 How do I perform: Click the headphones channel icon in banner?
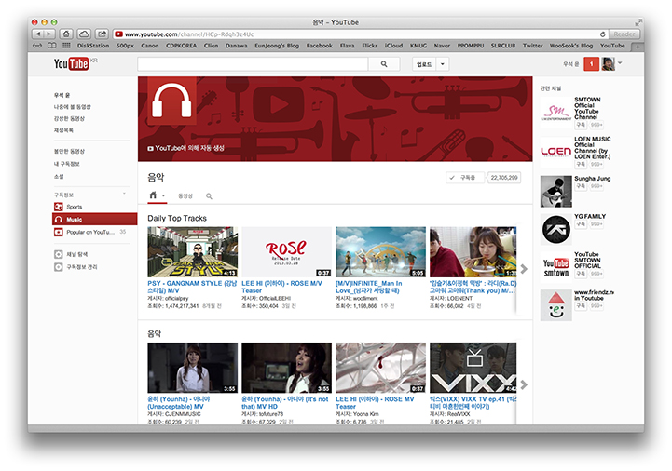coord(171,100)
